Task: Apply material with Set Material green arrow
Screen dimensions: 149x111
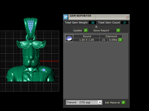Action: coord(124,102)
